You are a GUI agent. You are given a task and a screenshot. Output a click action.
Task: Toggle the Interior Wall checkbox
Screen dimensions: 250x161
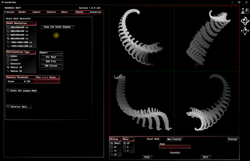pyautogui.click(x=8, y=107)
